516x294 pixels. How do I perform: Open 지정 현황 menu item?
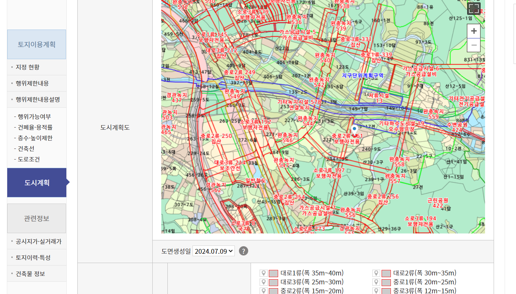pos(28,67)
